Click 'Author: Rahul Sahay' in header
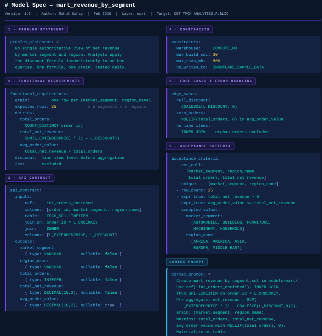The image size is (322, 336). tap(62, 14)
